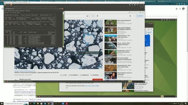Screen dimensions: 188x105
Task: Click the Chrome back arrow button
Action: coord(1,4)
